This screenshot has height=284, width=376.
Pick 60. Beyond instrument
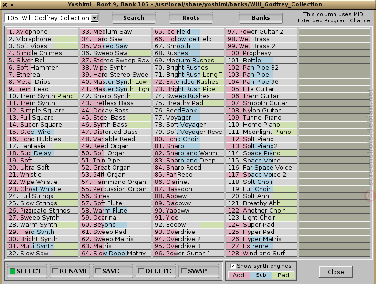tap(115, 224)
